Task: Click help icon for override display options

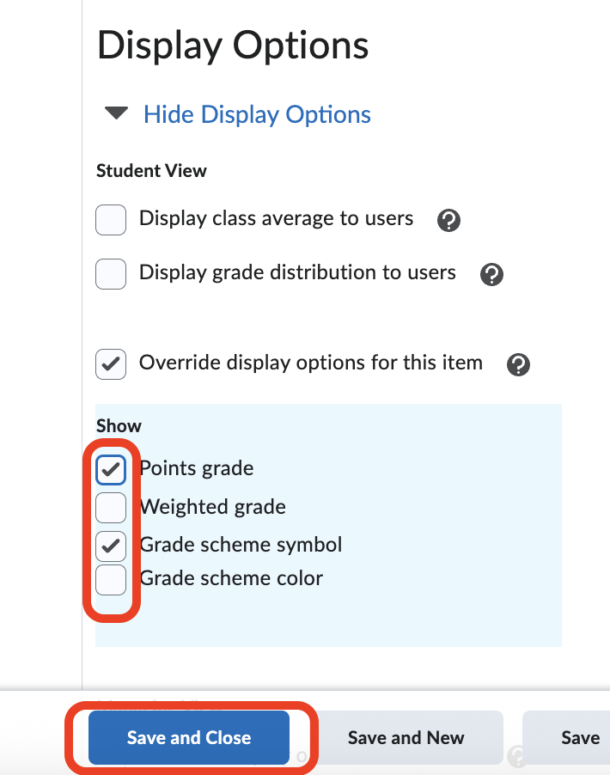Action: pos(518,364)
